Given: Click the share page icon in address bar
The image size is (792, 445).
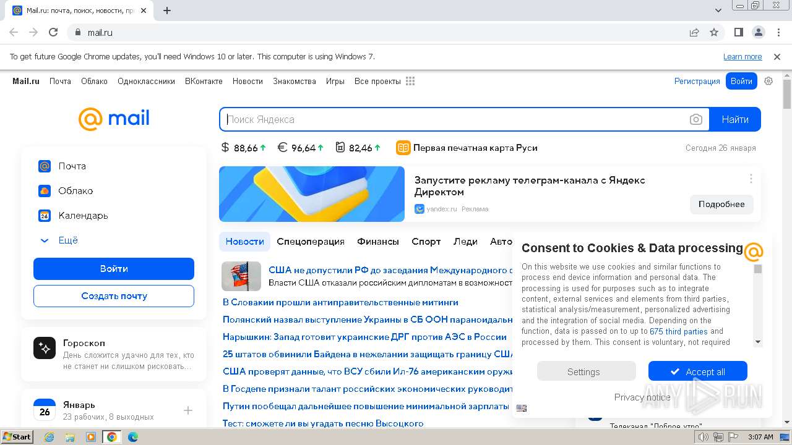Looking at the screenshot, I should (694, 32).
